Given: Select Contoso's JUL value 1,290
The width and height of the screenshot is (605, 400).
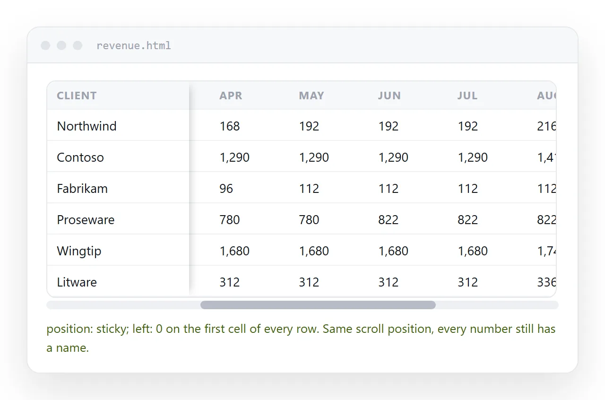Looking at the screenshot, I should [x=473, y=157].
